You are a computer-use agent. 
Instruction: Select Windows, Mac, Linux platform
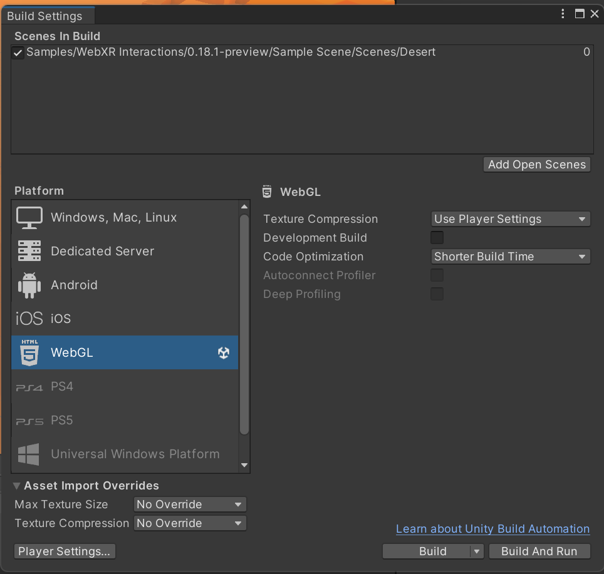[x=125, y=218]
